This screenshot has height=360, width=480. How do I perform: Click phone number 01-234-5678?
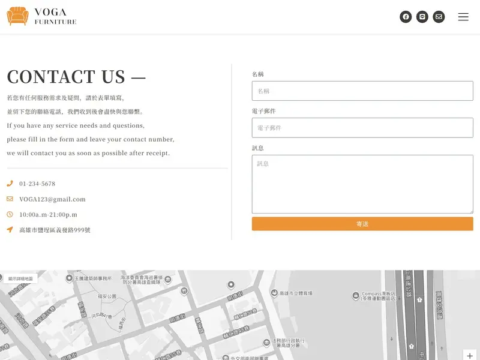(x=37, y=184)
